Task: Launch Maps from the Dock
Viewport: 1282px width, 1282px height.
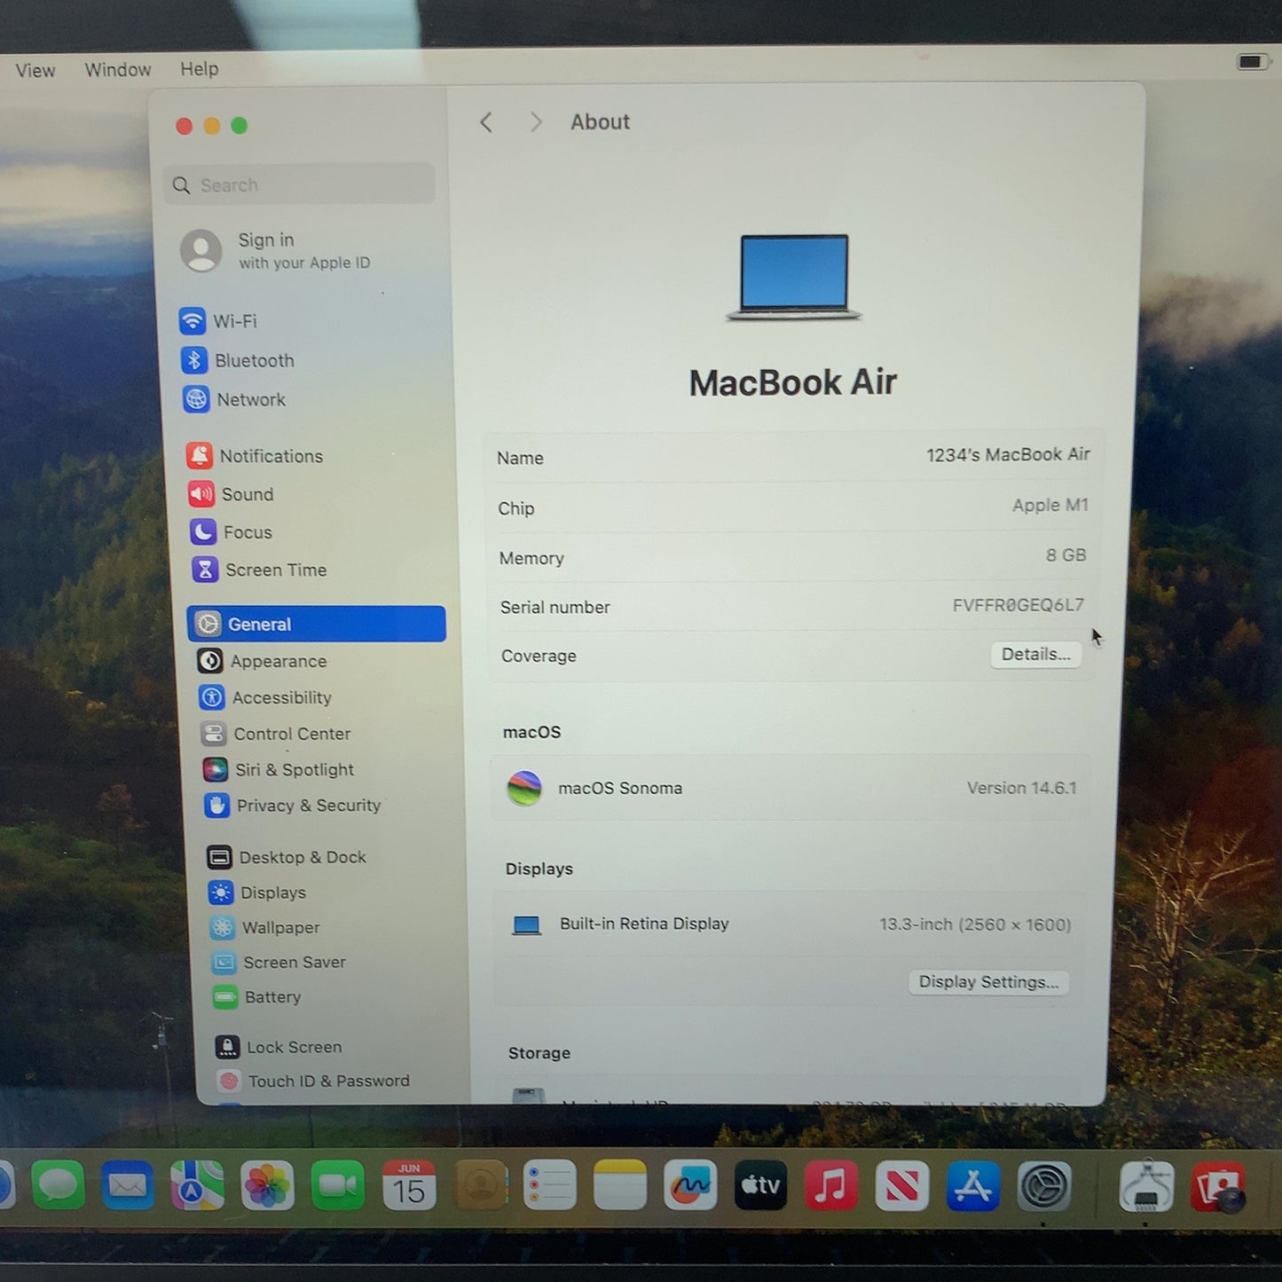Action: tap(197, 1184)
